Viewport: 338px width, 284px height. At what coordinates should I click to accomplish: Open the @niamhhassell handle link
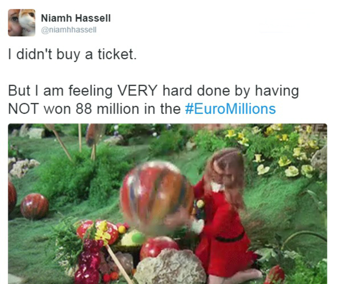tap(69, 30)
